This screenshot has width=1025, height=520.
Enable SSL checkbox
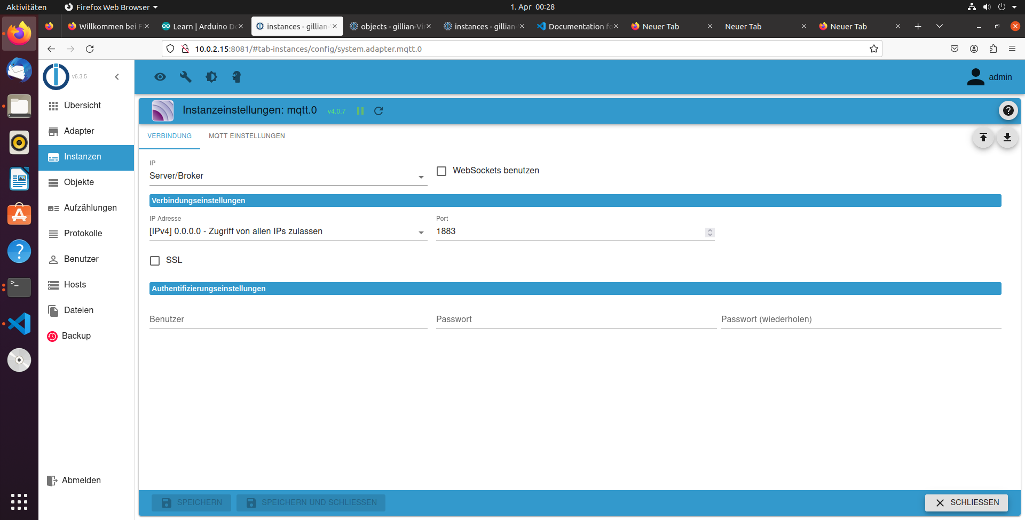coord(155,261)
